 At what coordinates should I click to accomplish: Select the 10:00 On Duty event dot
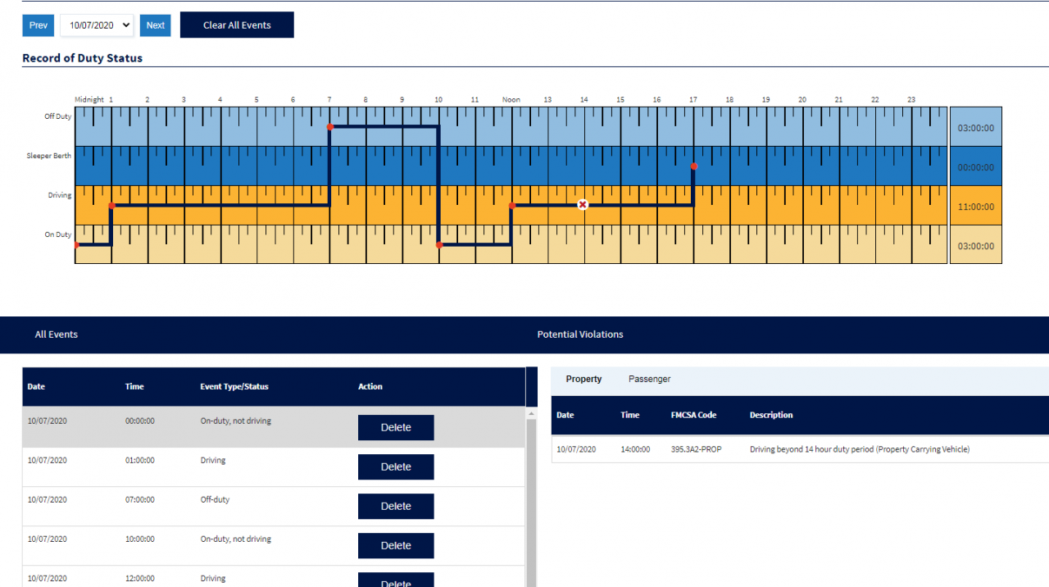click(439, 244)
